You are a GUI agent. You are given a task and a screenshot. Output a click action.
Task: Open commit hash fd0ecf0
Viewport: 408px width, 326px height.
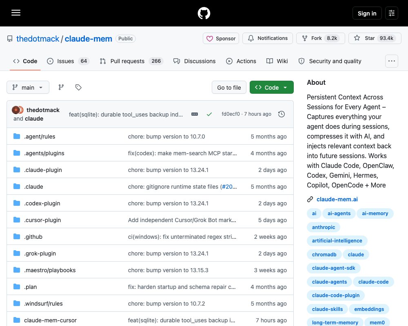231,114
